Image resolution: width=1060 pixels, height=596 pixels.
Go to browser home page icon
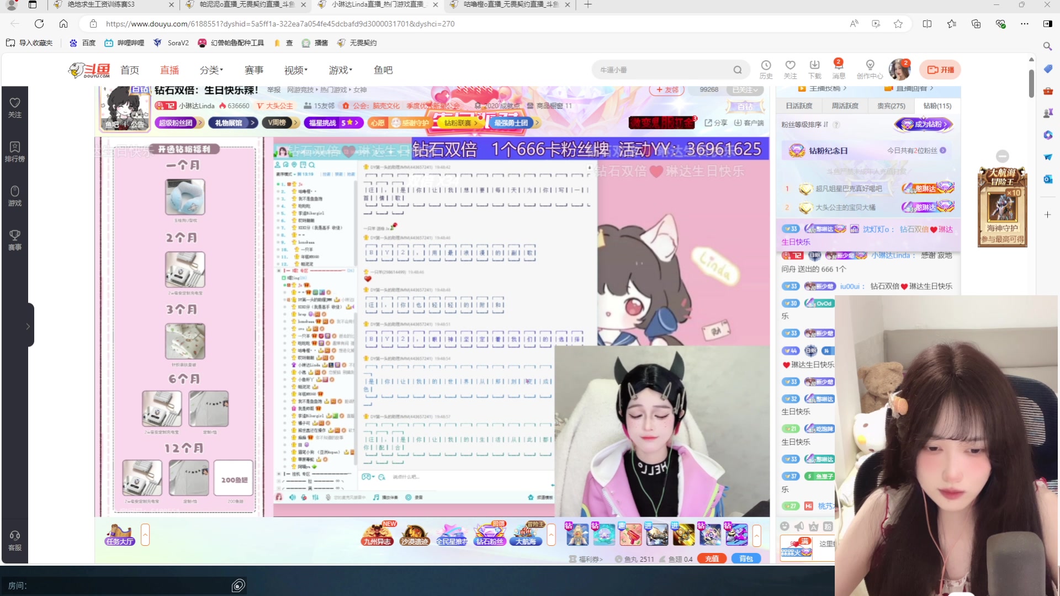pyautogui.click(x=63, y=24)
